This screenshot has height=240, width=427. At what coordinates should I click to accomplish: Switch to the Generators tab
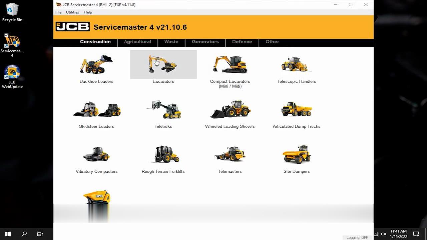[205, 42]
